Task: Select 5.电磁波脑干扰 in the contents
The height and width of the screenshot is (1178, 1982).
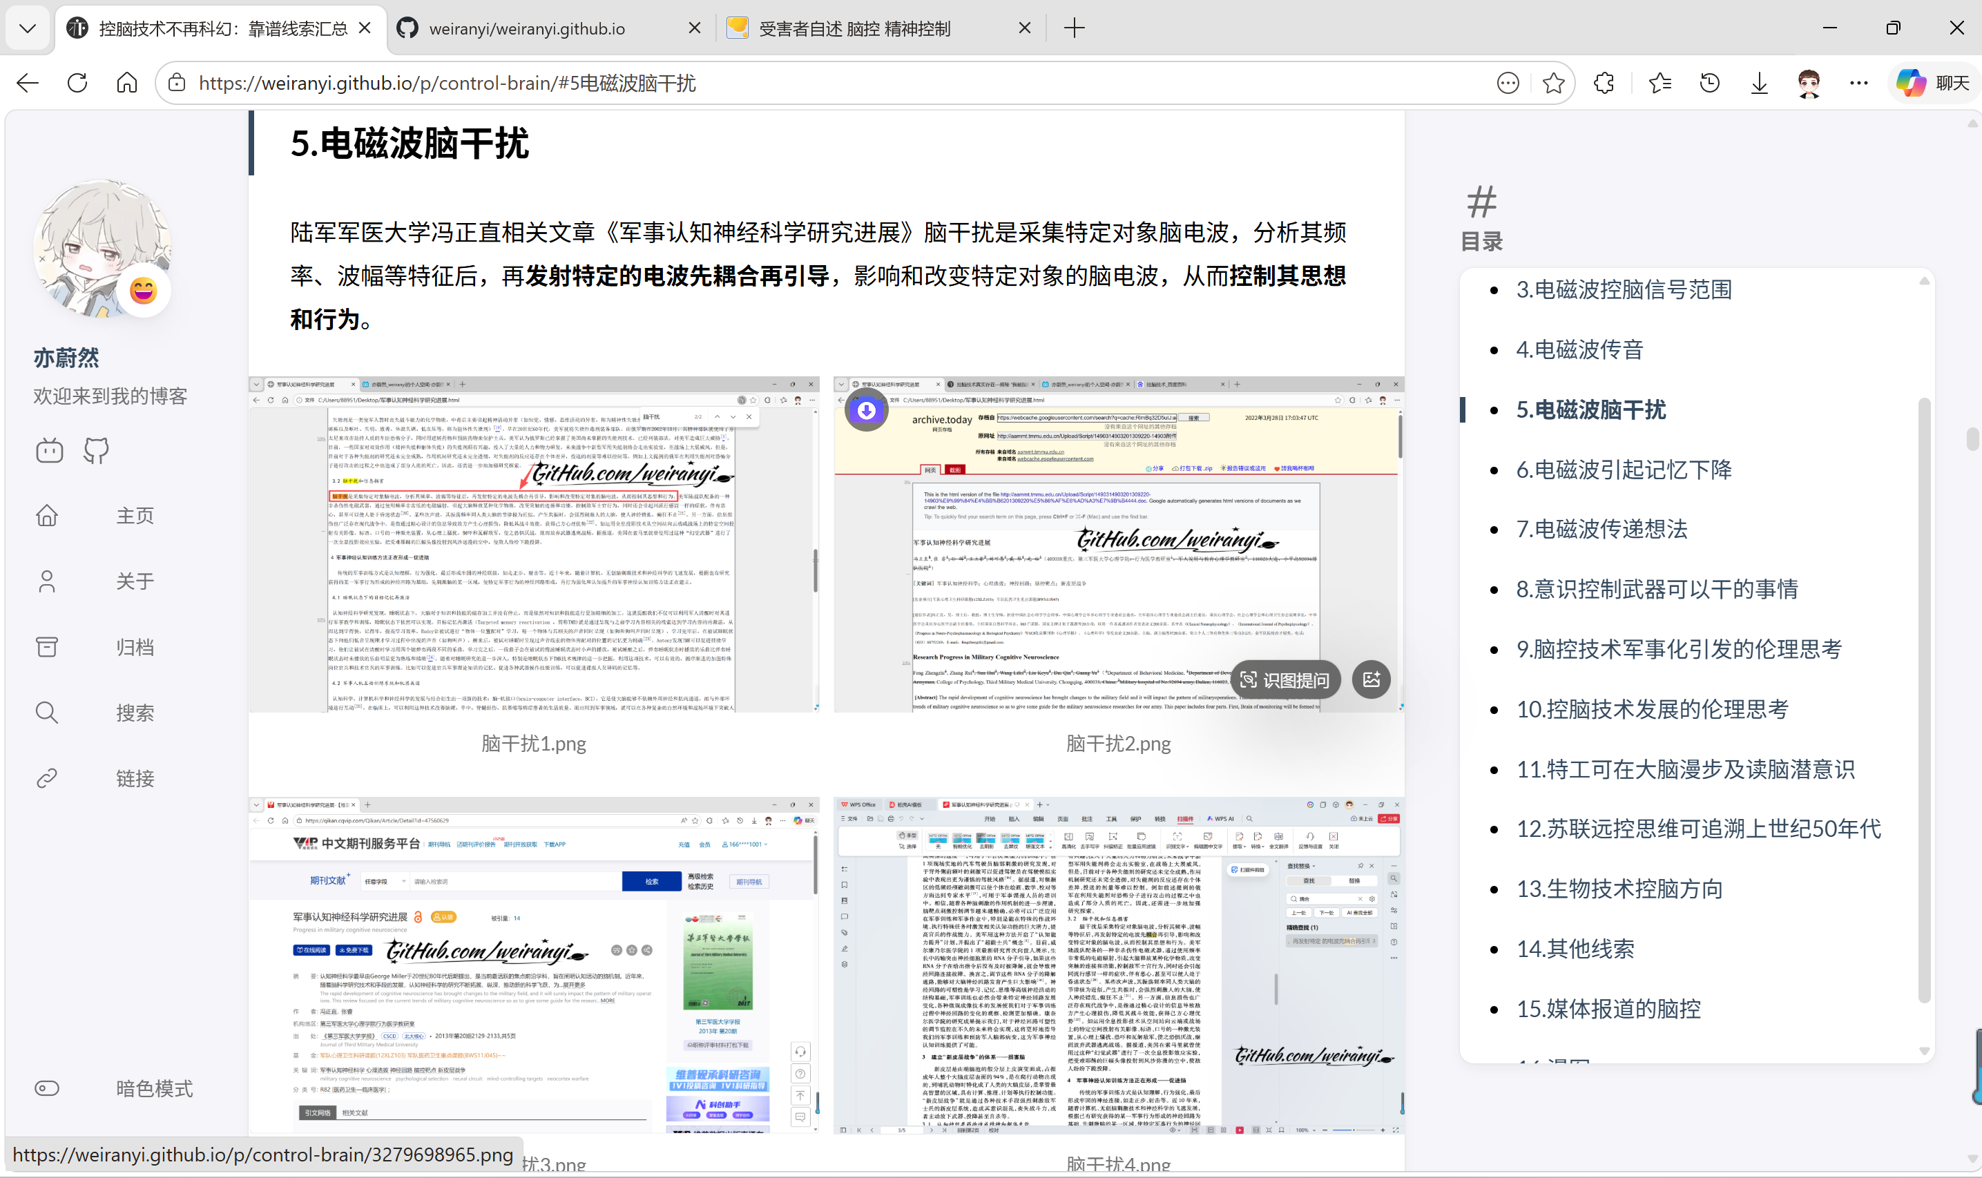Action: point(1590,409)
